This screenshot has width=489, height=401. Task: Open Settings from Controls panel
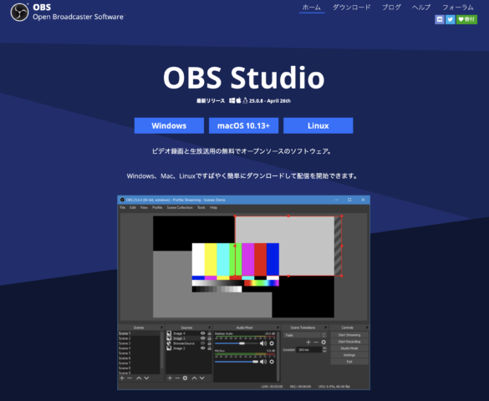349,355
